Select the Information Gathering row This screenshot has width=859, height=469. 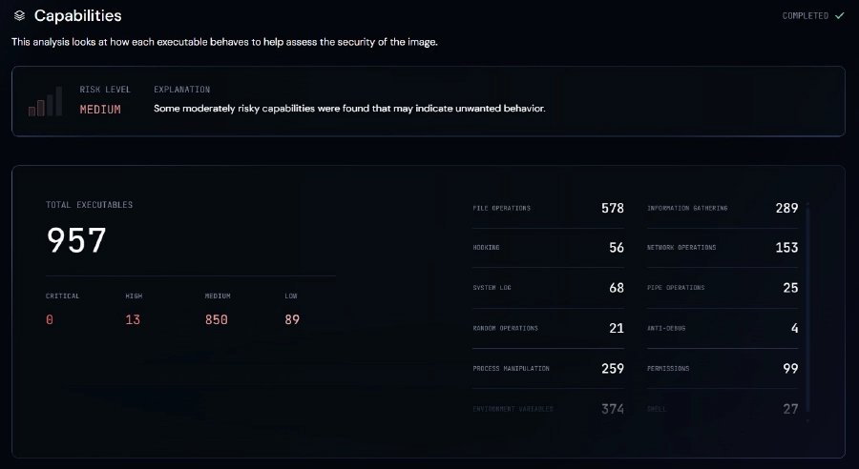pos(723,208)
